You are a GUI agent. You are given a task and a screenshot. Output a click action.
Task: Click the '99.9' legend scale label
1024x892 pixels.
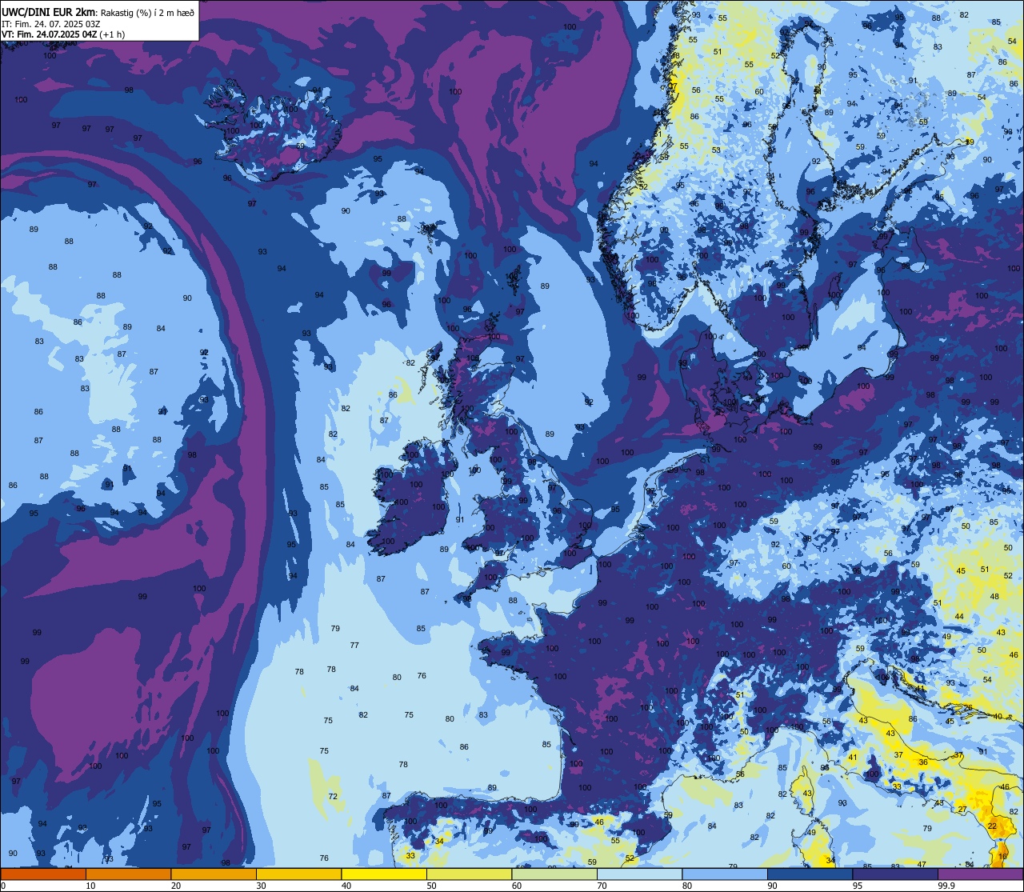(946, 886)
